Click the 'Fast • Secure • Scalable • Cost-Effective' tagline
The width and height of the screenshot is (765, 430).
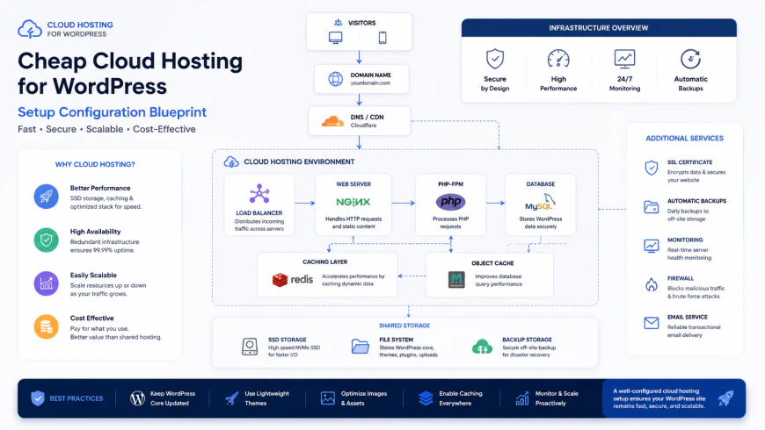click(x=107, y=129)
